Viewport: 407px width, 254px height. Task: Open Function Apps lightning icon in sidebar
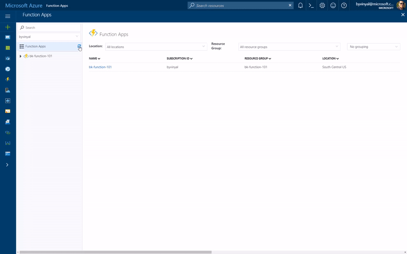(8, 79)
